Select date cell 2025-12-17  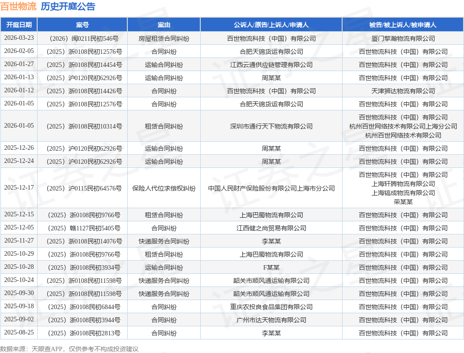click(x=19, y=188)
